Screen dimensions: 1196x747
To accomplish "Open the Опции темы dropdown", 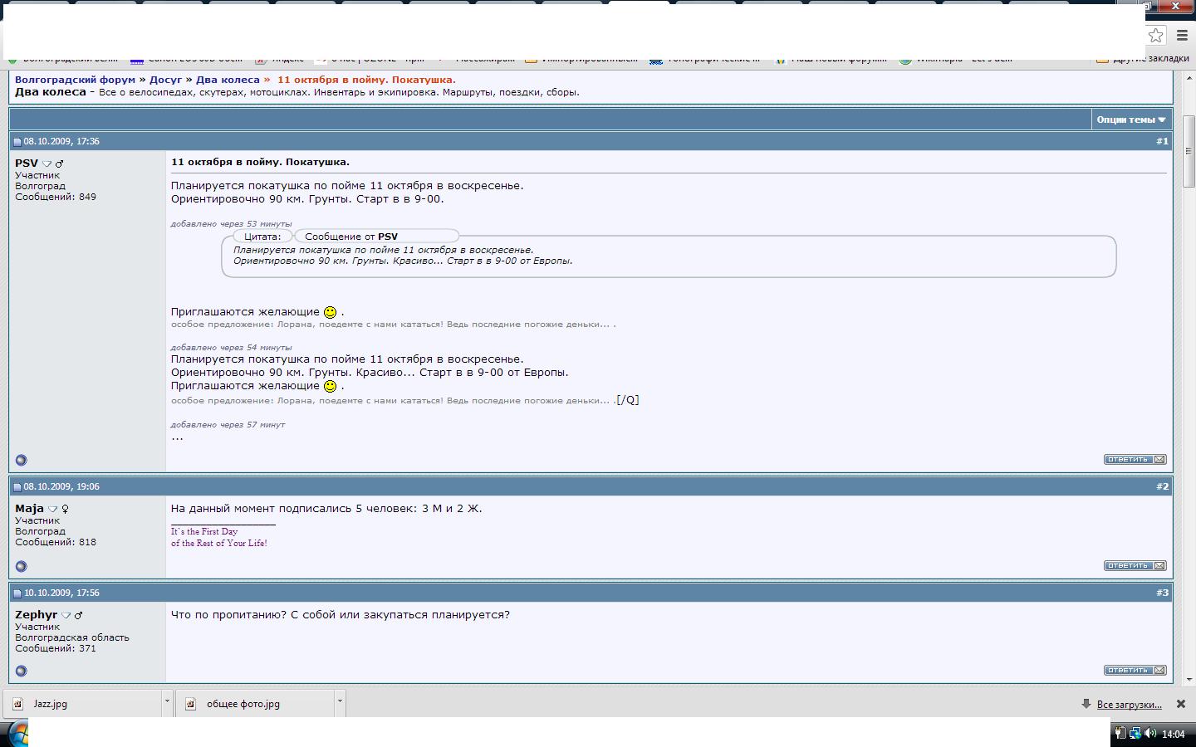I will (1131, 120).
